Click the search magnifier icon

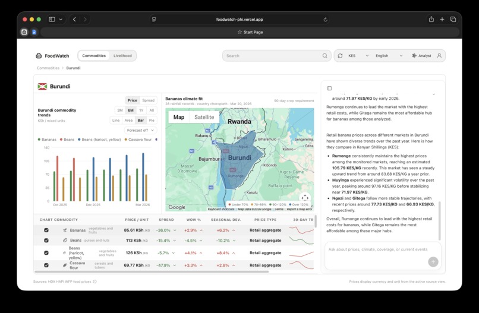point(324,56)
